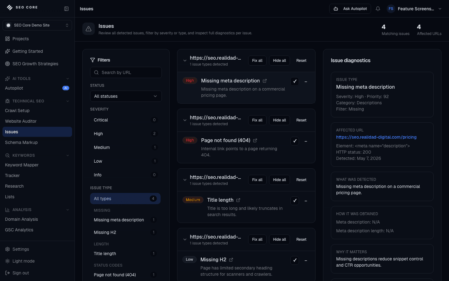Click the funnel Filters icon
Screen dimensions: 449x281
coord(93,60)
